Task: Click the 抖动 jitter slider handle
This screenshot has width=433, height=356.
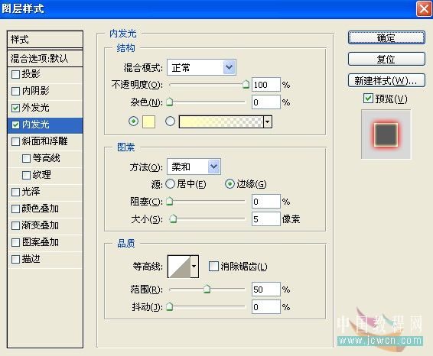Action: (x=170, y=306)
